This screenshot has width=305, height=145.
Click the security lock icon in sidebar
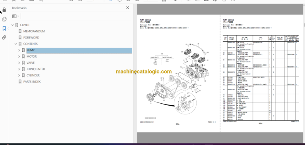tap(4, 10)
